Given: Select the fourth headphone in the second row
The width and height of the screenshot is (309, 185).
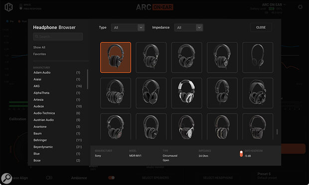Looking at the screenshot, I should point(222,93).
